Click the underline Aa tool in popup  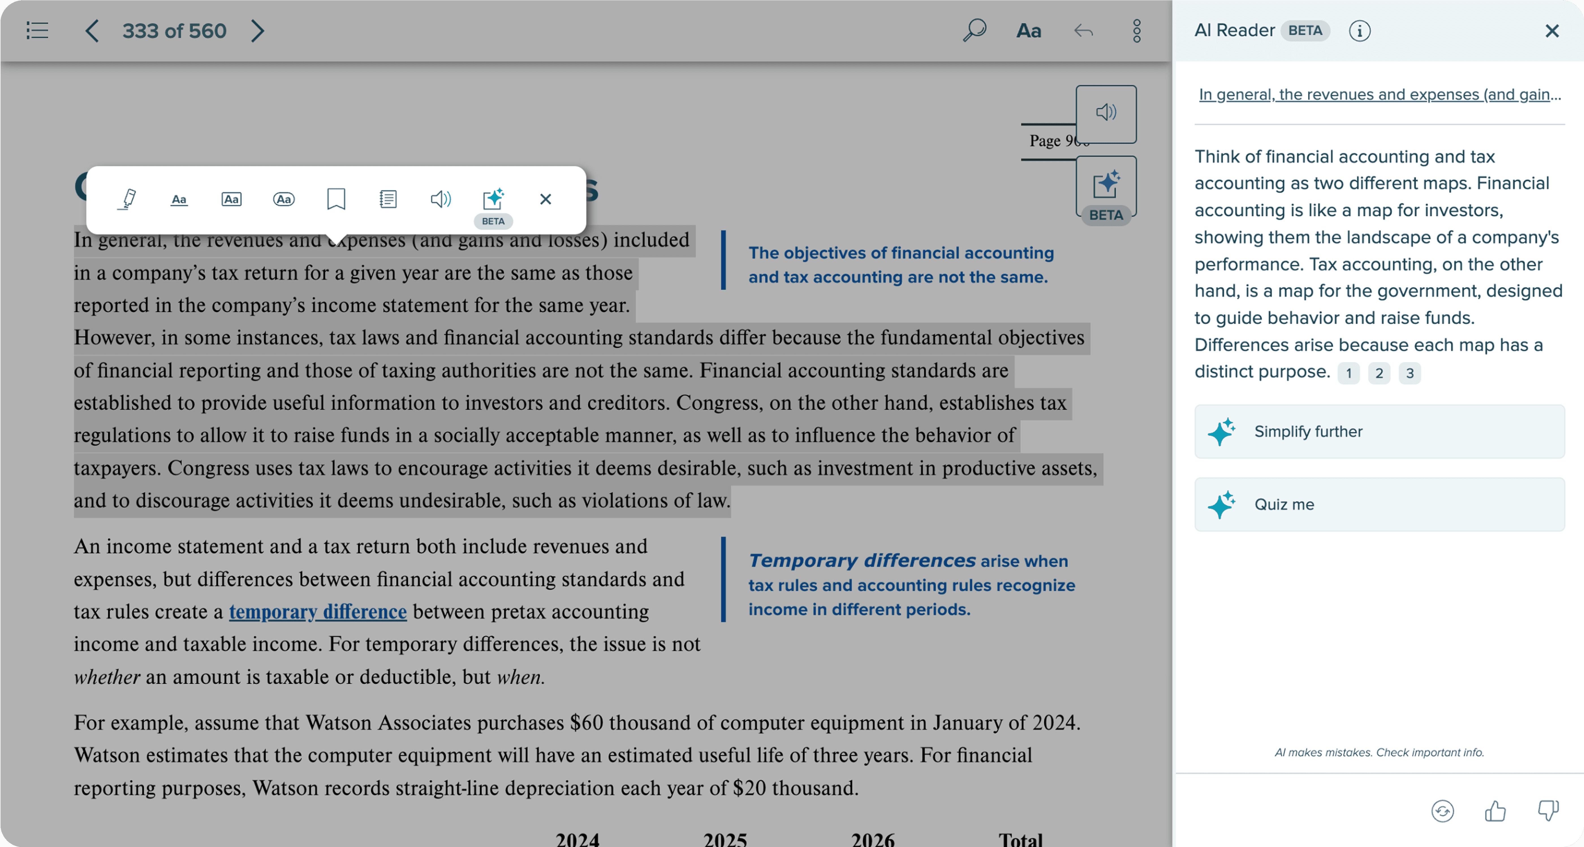click(179, 199)
